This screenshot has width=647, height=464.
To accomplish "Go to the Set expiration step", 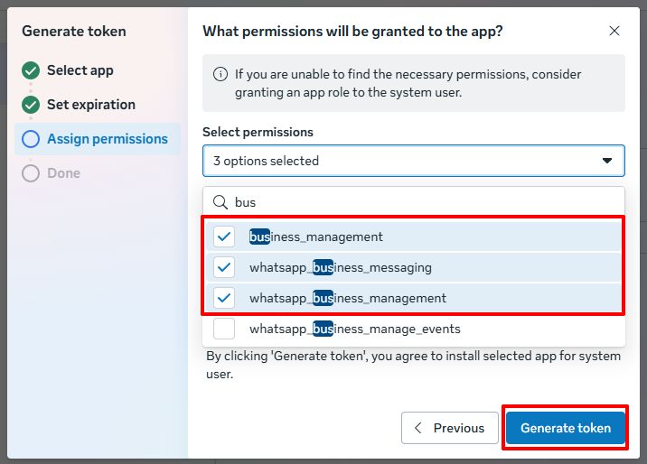I will point(90,105).
